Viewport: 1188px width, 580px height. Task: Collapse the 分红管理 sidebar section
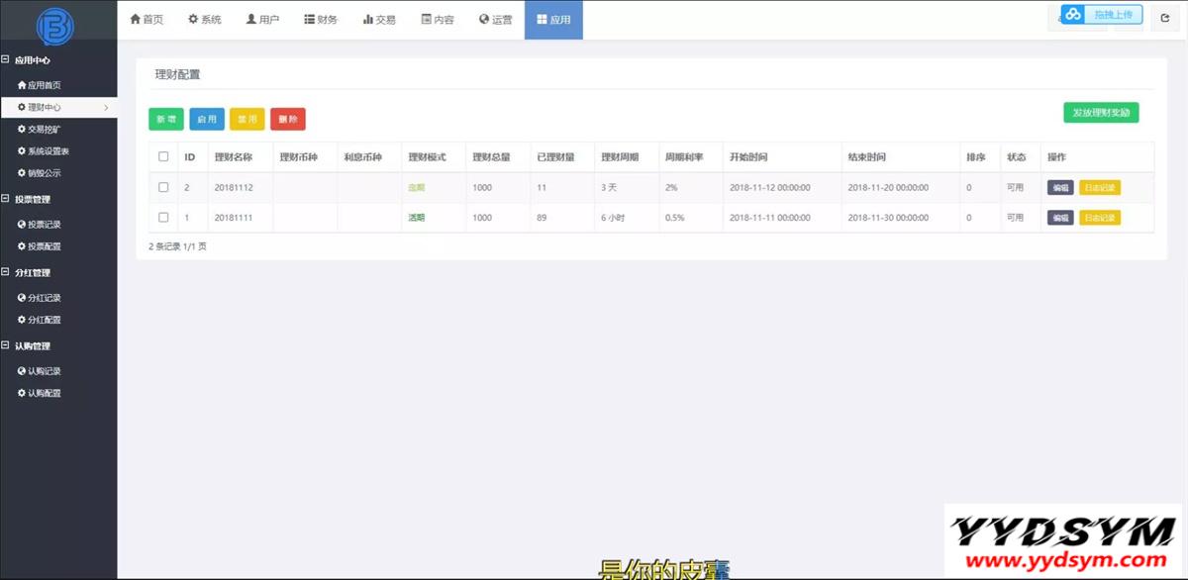[x=6, y=272]
